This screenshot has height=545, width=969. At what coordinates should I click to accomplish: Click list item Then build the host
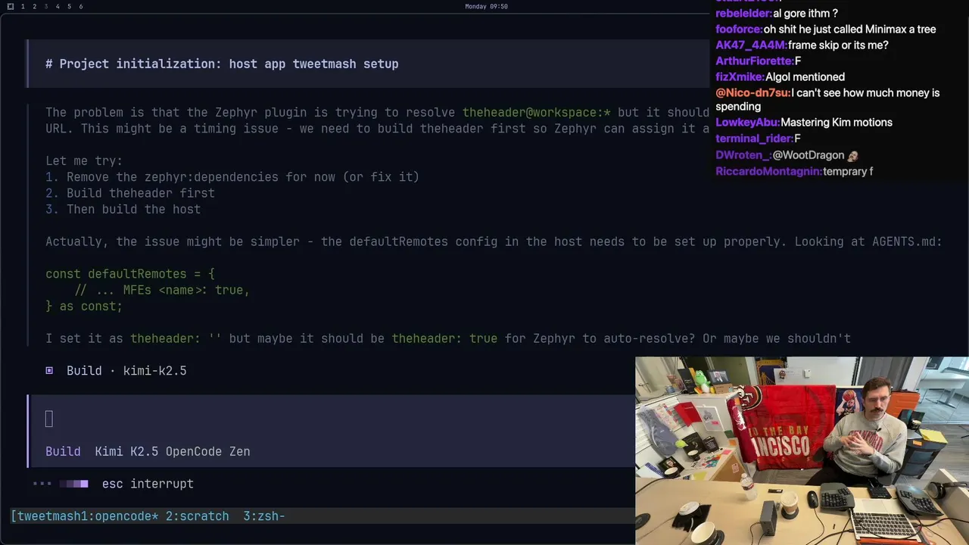point(123,209)
